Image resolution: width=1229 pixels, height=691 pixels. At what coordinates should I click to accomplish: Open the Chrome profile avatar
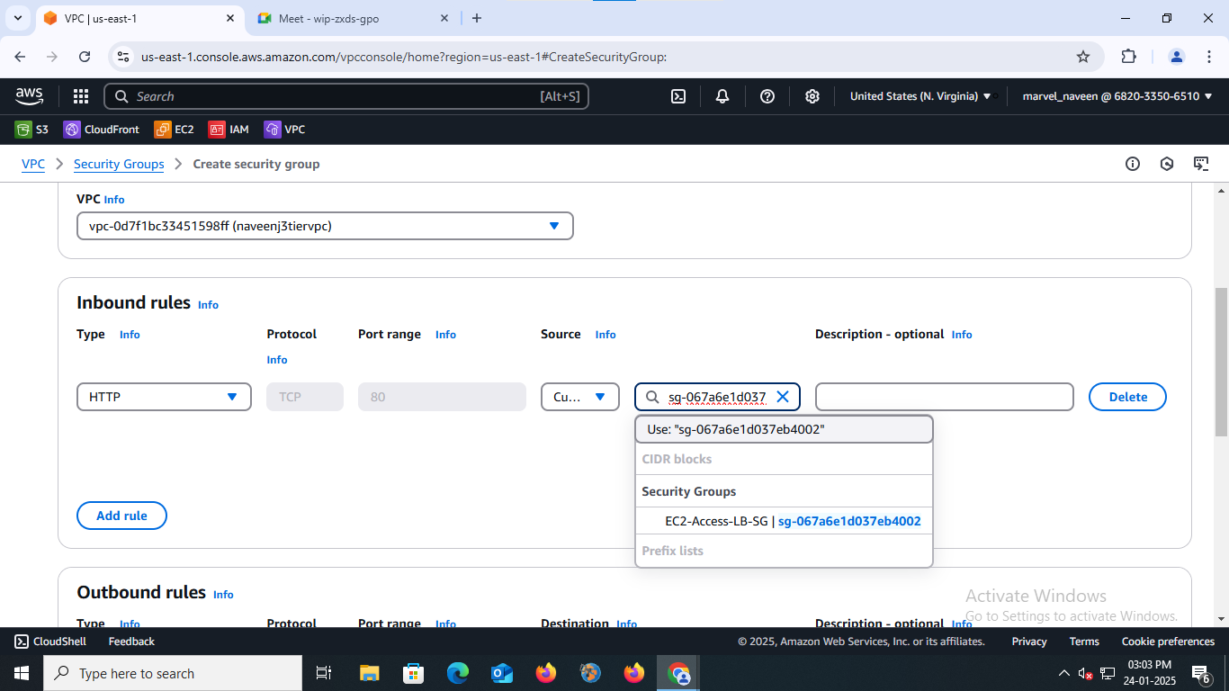pyautogui.click(x=1177, y=57)
